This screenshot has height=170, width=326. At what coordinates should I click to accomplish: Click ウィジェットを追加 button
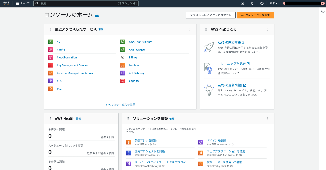tap(256, 15)
